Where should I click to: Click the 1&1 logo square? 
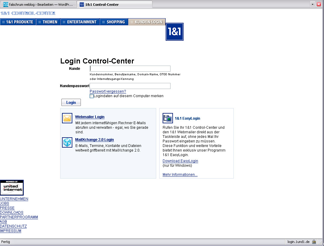point(174,32)
